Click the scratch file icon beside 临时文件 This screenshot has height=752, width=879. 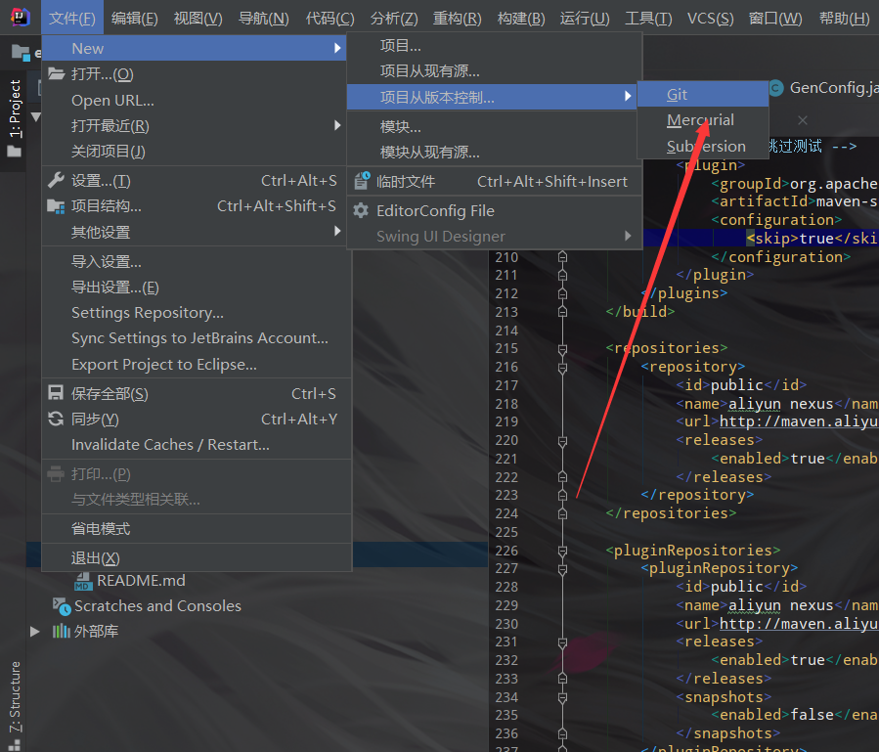coord(362,181)
